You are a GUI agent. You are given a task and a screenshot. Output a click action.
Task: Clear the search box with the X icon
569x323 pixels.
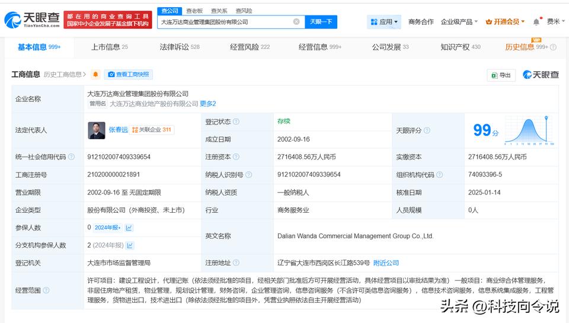point(296,22)
